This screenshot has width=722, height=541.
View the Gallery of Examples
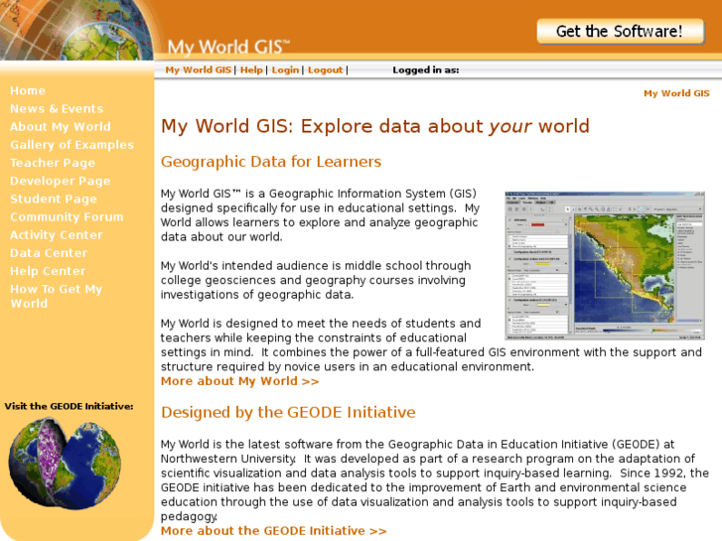pos(72,145)
